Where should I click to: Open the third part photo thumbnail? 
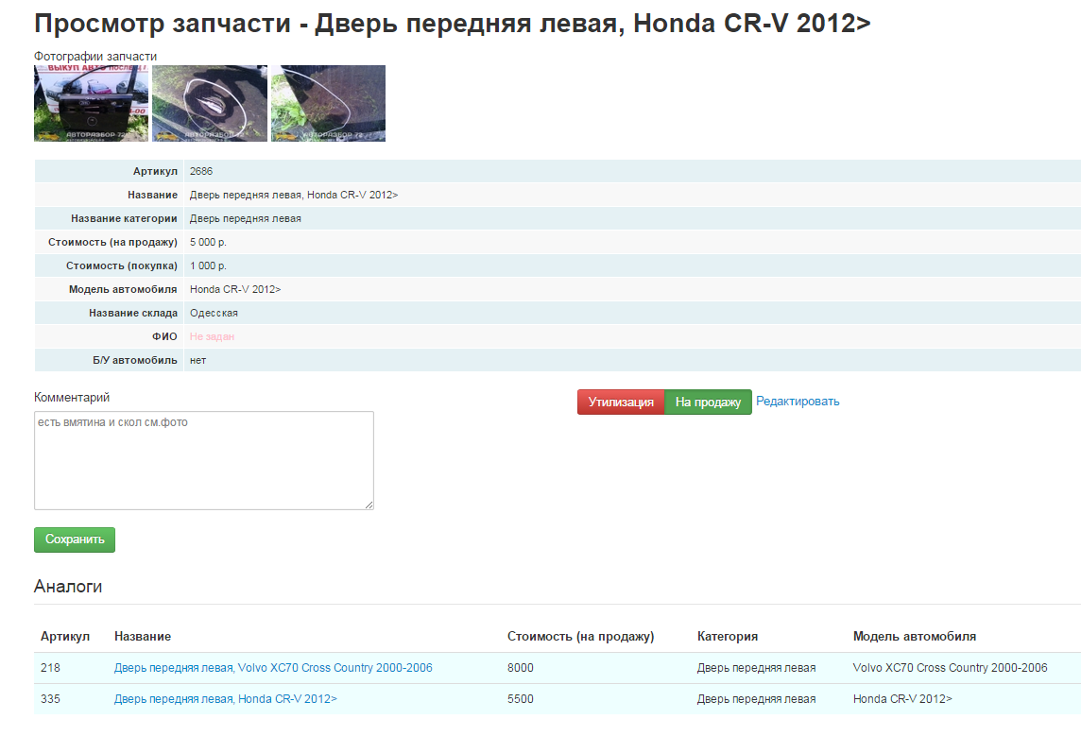click(x=328, y=103)
